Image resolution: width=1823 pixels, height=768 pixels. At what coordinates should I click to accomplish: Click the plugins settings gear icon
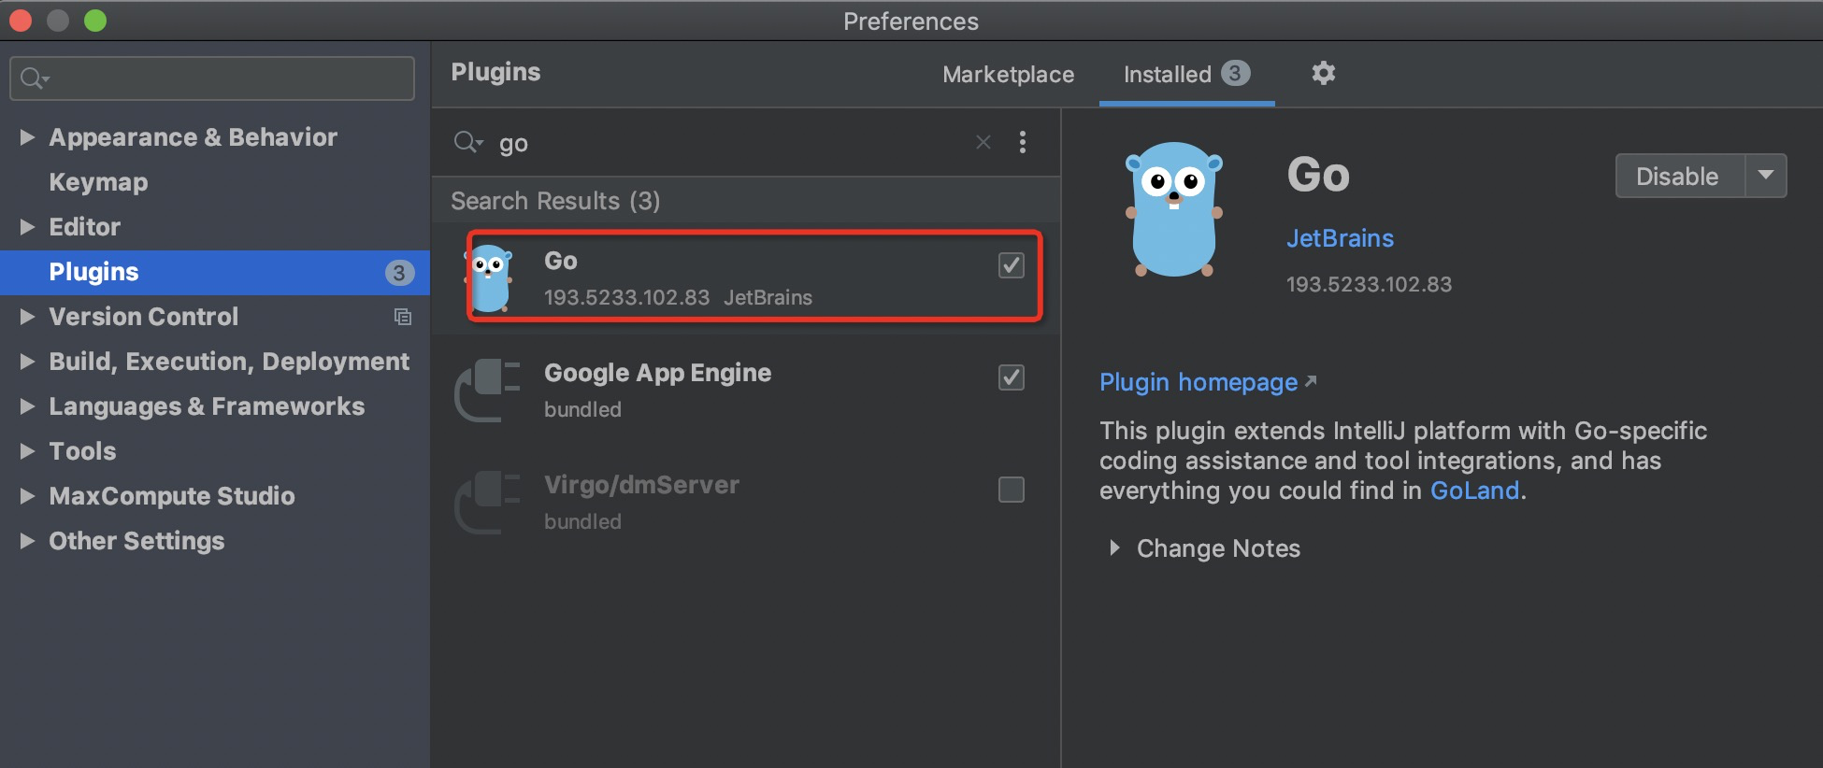click(x=1323, y=73)
